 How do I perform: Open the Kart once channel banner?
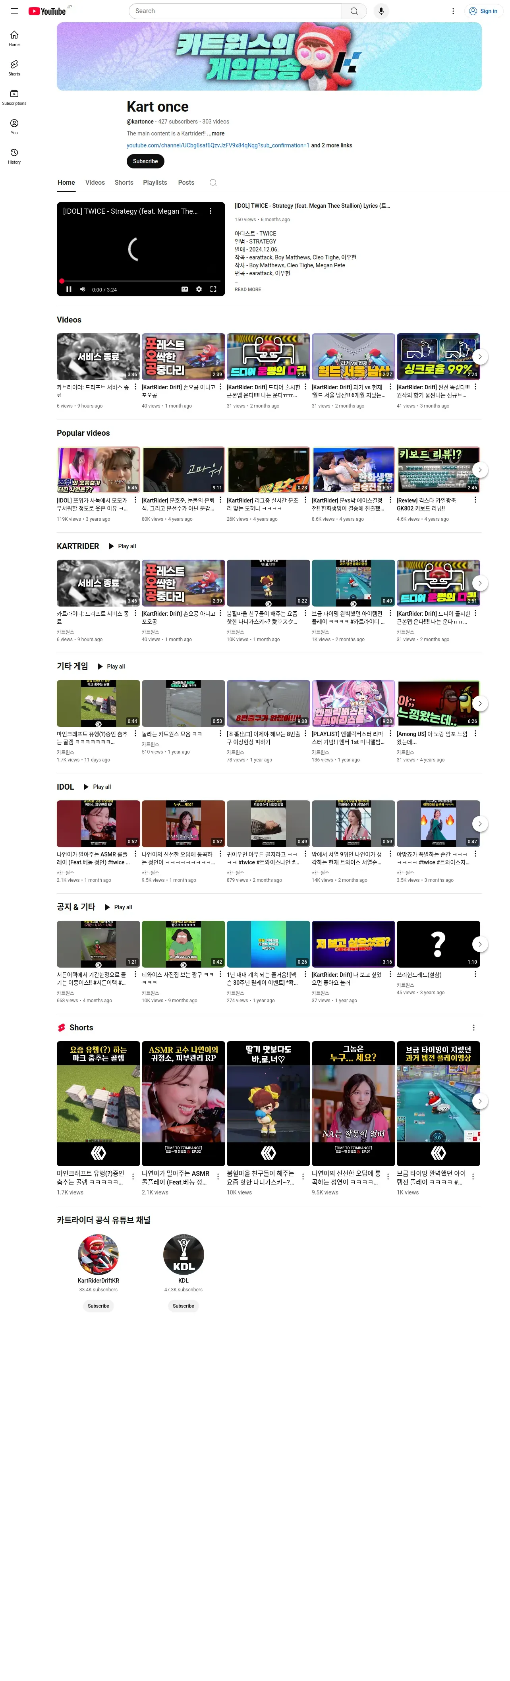tap(269, 57)
